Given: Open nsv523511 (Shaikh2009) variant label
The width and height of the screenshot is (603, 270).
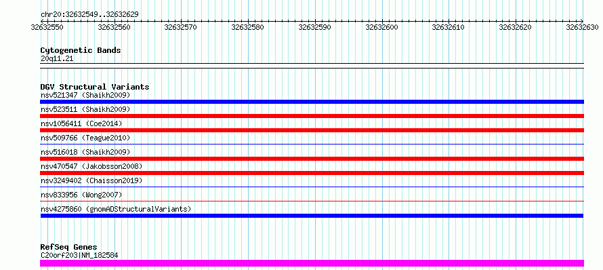Looking at the screenshot, I should [x=85, y=109].
